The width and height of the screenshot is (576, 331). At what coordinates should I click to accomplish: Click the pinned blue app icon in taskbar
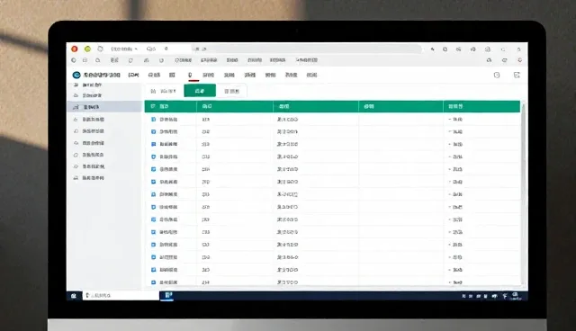click(168, 295)
